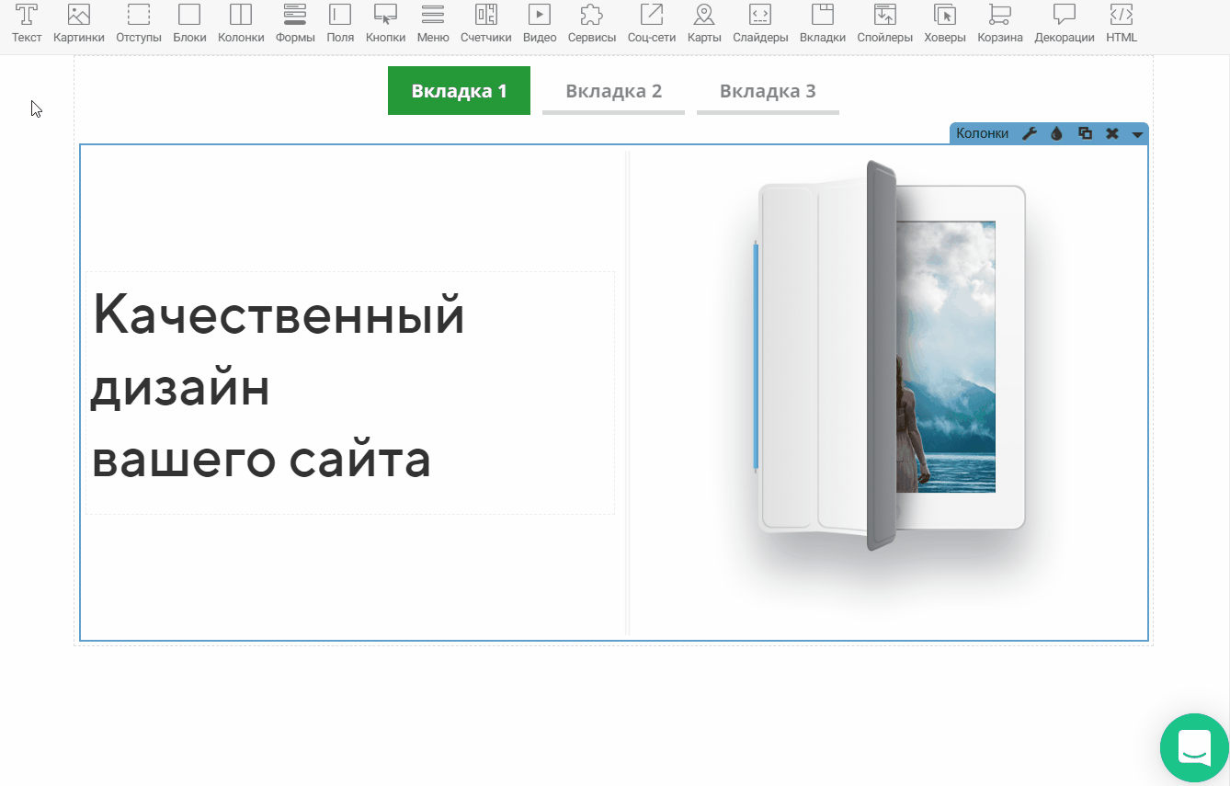Viewport: 1230px width, 786px height.
Task: Expand the Колонки panel dropdown arrow
Action: 1137,135
